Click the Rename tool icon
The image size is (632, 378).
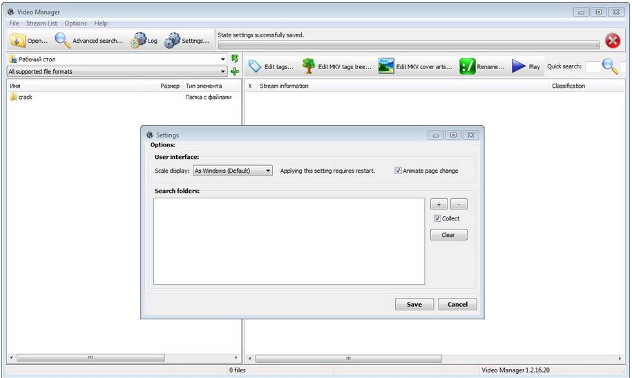[x=468, y=66]
